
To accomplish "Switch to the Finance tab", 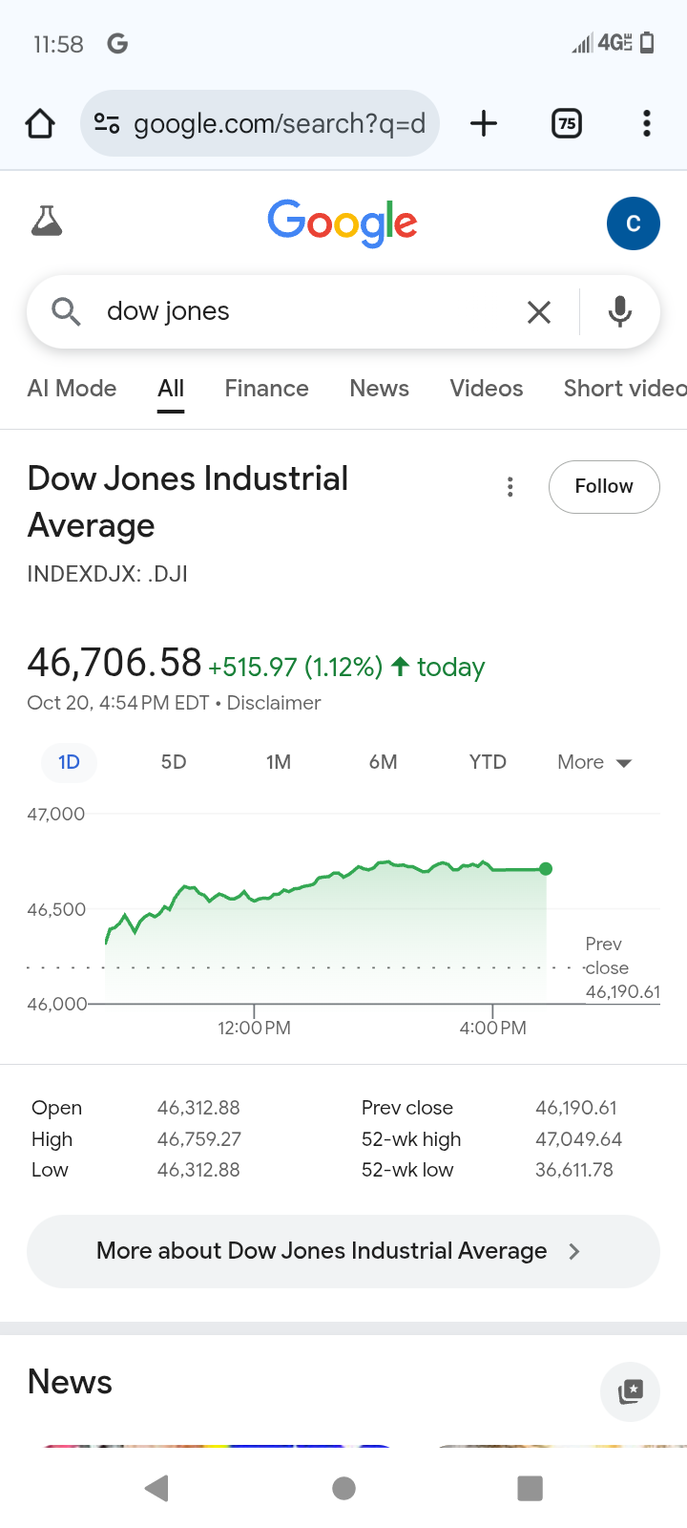I will [266, 389].
